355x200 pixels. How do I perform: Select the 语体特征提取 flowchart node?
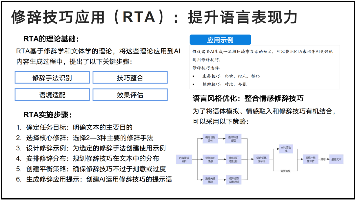pos(234,139)
